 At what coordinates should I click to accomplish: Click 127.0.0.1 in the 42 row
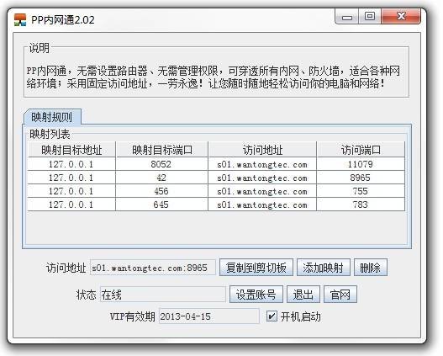click(x=71, y=178)
